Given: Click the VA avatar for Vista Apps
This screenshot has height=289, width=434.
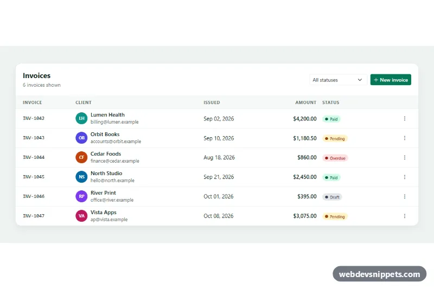Looking at the screenshot, I should 81,216.
